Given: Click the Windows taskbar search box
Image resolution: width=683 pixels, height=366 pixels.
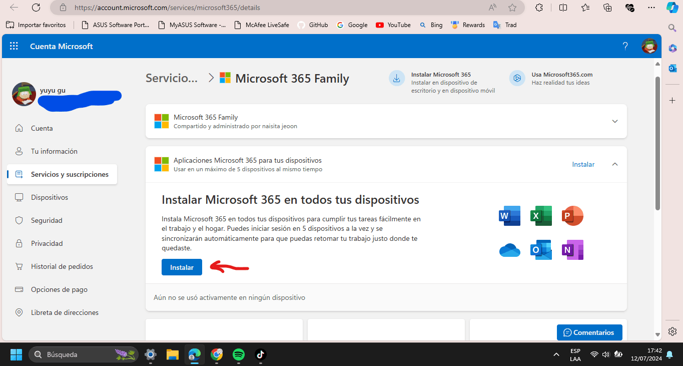Looking at the screenshot, I should coord(83,354).
